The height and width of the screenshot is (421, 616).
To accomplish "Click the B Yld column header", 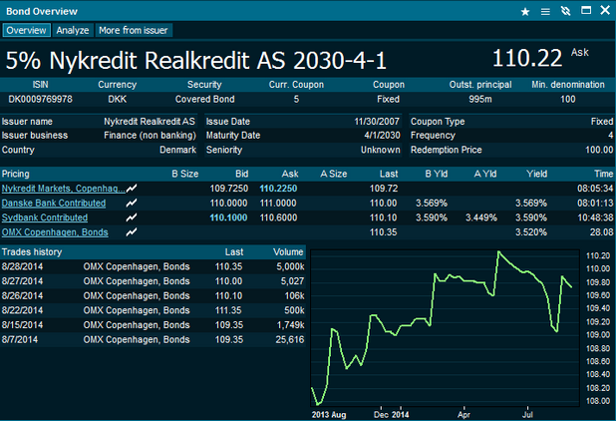I will coord(437,174).
